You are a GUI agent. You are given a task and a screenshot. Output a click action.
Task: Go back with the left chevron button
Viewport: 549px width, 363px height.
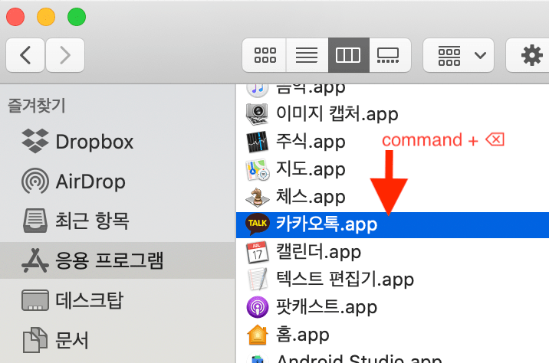25,55
